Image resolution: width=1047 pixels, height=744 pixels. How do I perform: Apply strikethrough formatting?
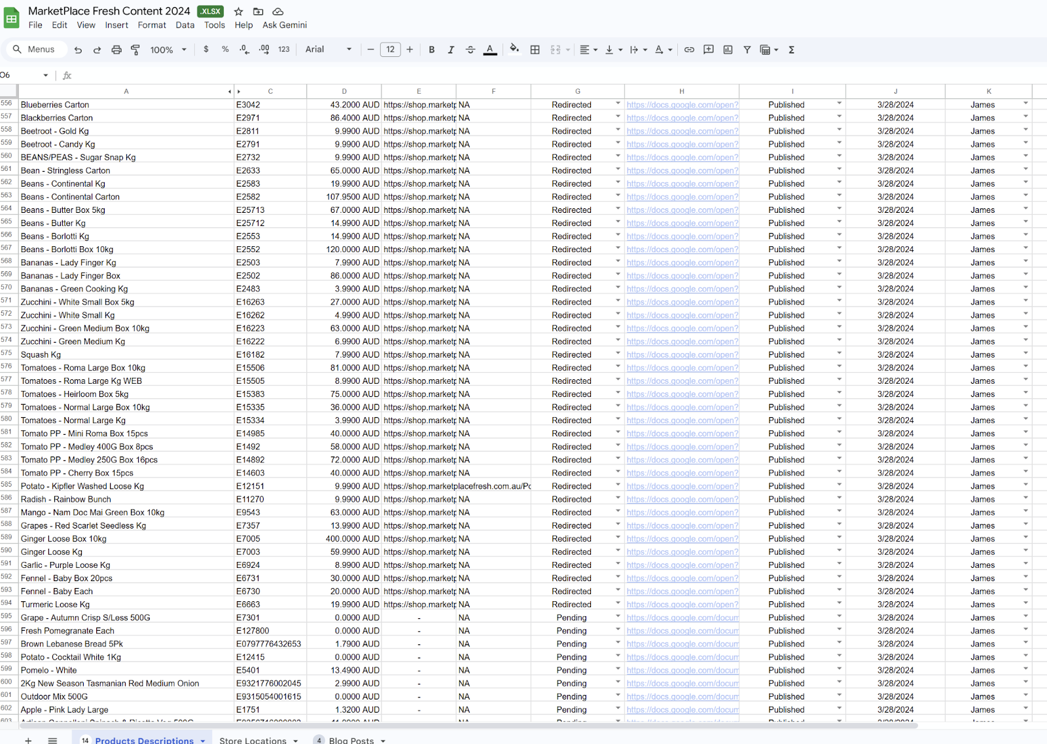pyautogui.click(x=470, y=50)
